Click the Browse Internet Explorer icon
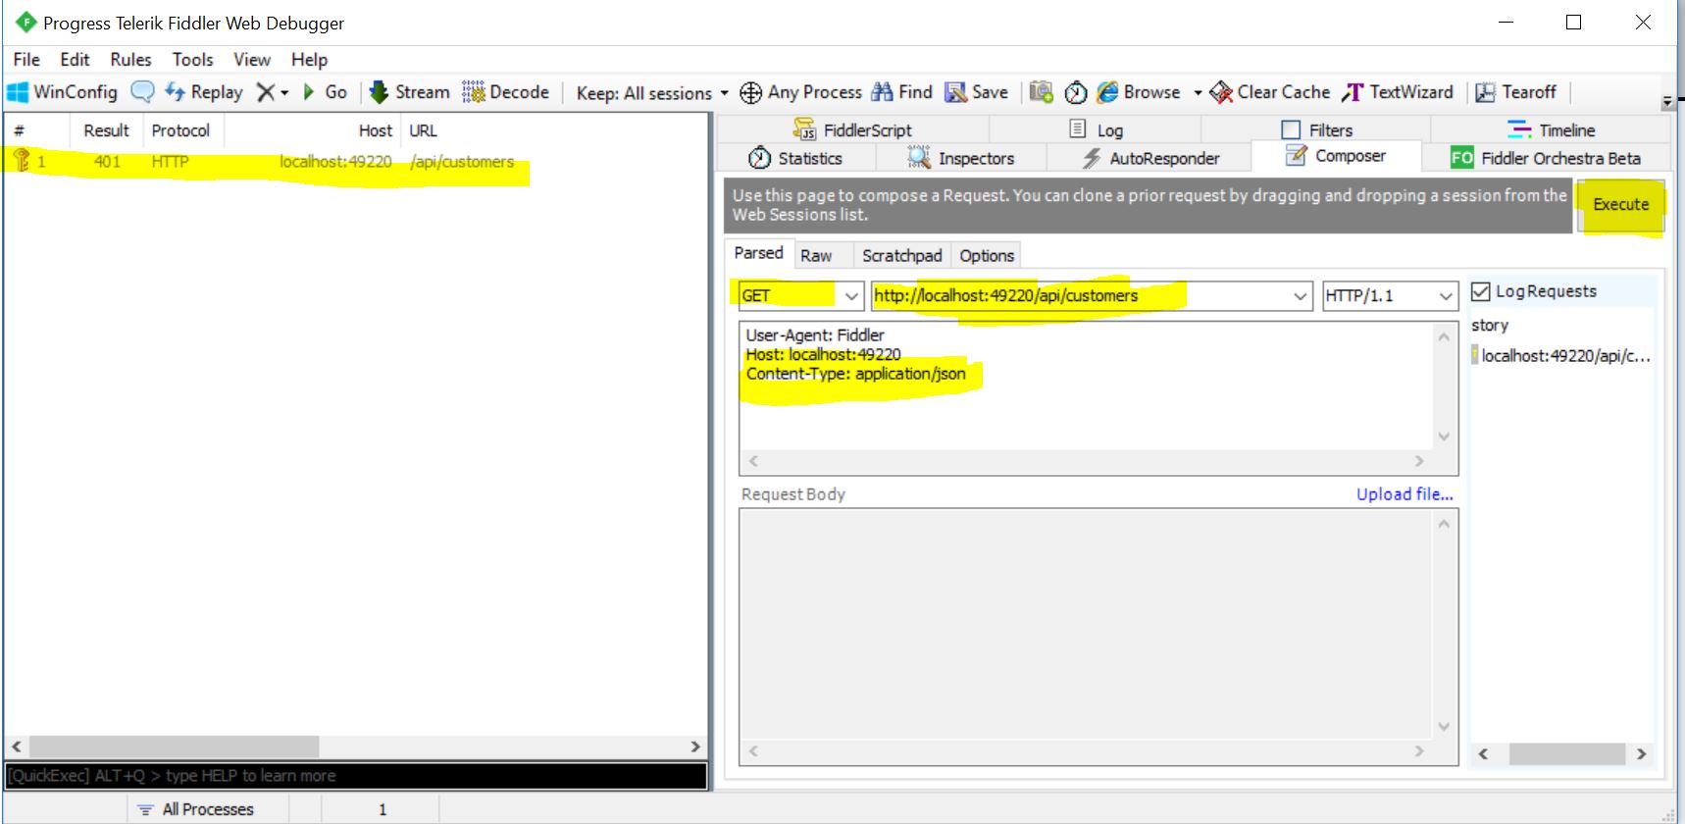 click(x=1107, y=92)
